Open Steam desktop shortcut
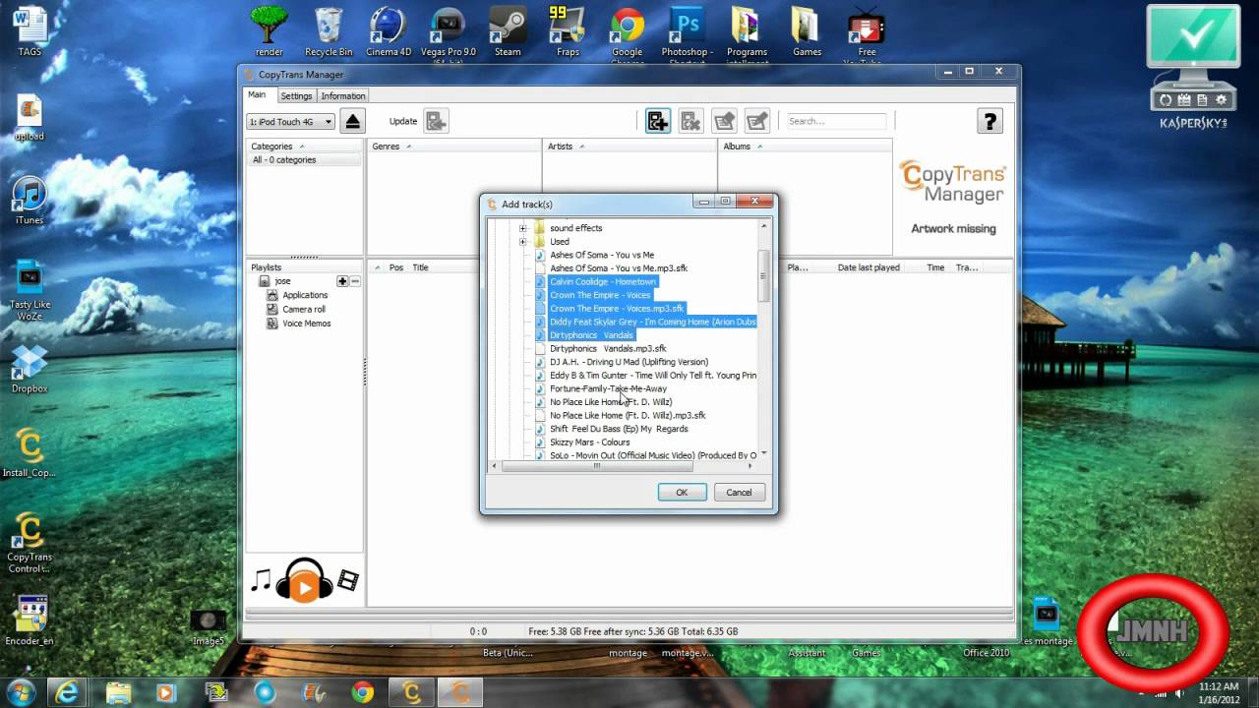This screenshot has height=708, width=1259. pos(508,31)
